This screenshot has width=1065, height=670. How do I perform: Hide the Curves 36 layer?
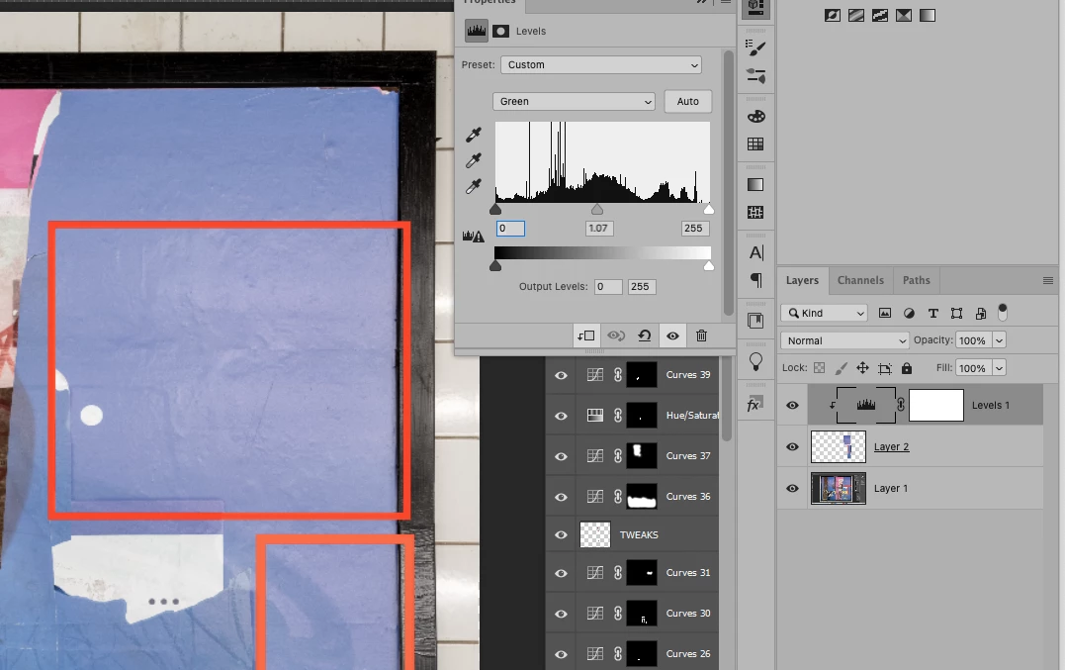click(x=561, y=497)
